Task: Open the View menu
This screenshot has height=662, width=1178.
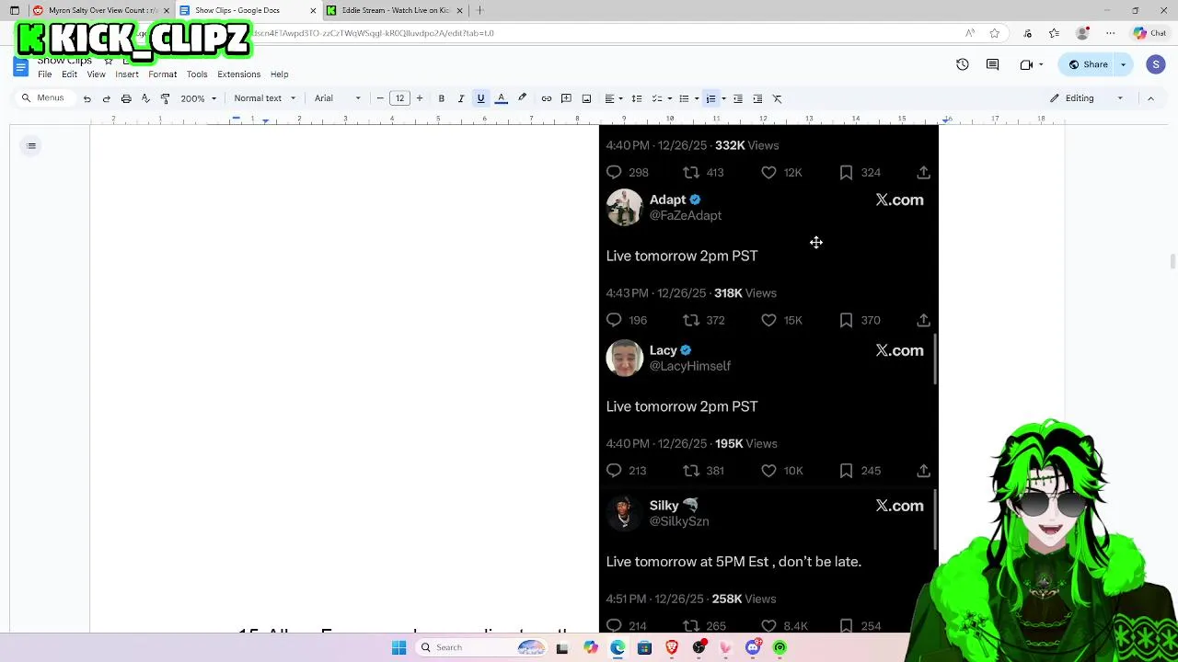Action: (96, 74)
